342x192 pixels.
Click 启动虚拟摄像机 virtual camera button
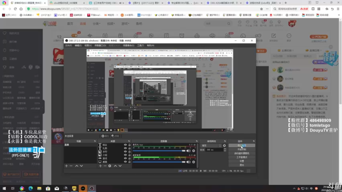[x=242, y=153]
